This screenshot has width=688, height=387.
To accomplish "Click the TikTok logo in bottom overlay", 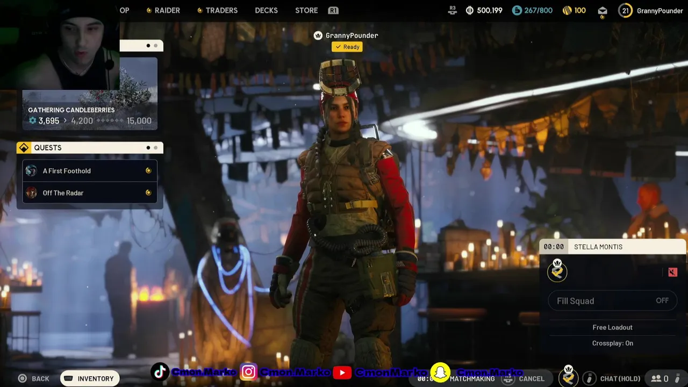I will coord(160,372).
